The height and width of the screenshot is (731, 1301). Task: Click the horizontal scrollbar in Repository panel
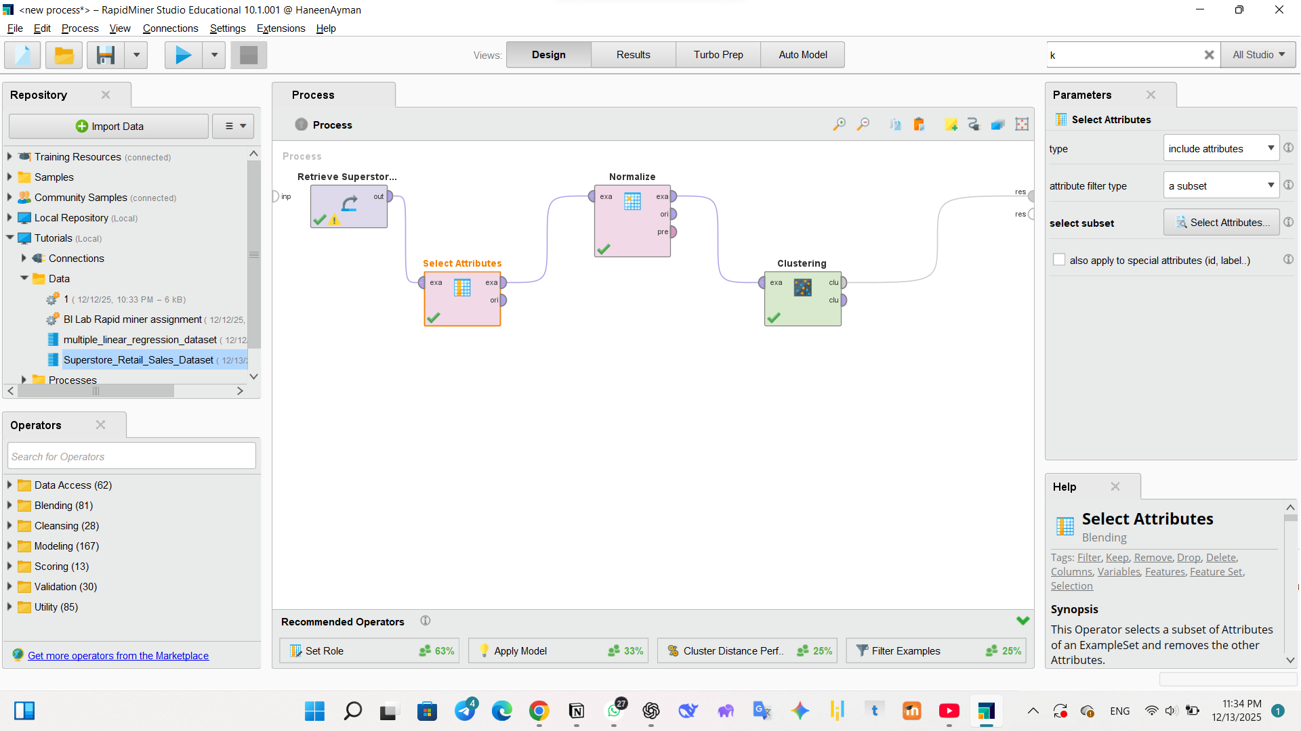pyautogui.click(x=96, y=391)
